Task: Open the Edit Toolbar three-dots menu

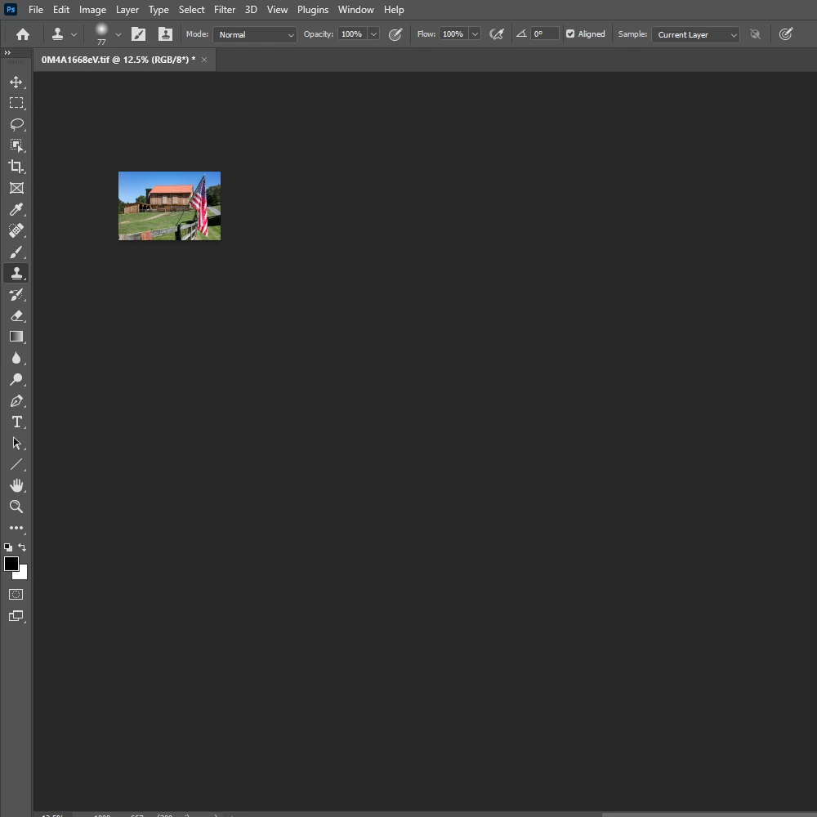Action: click(16, 528)
